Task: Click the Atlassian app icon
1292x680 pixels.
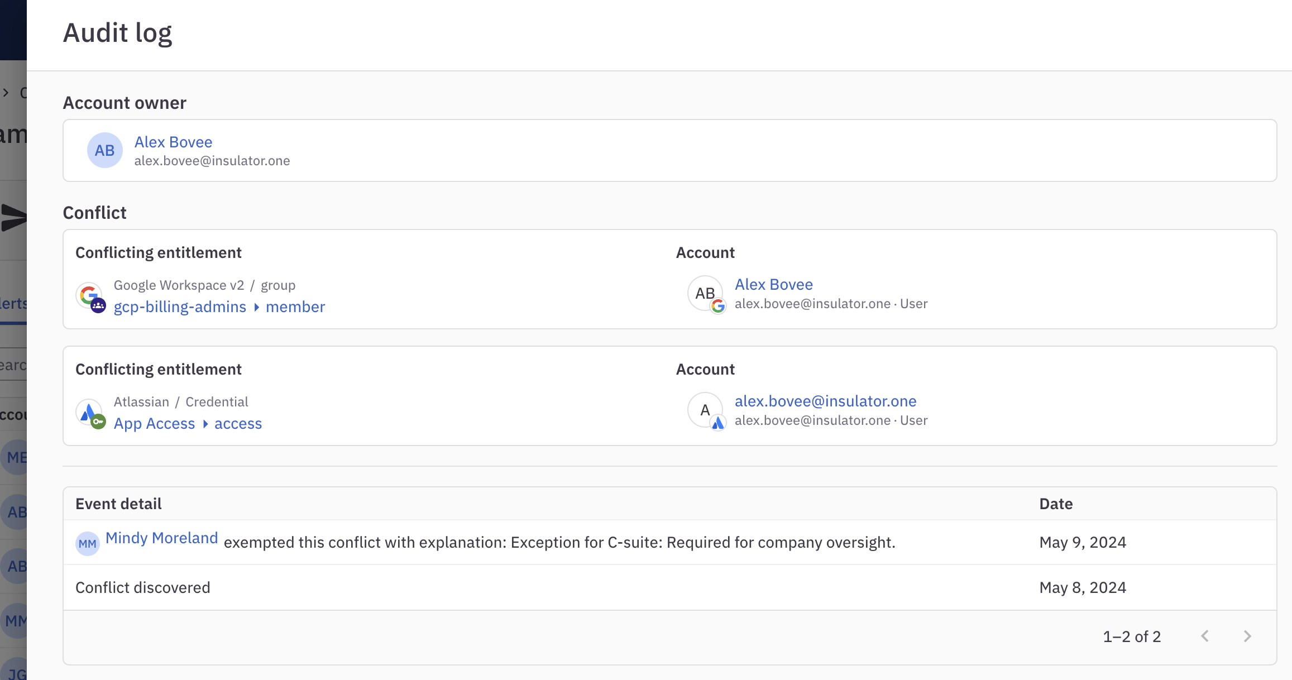Action: pos(89,411)
